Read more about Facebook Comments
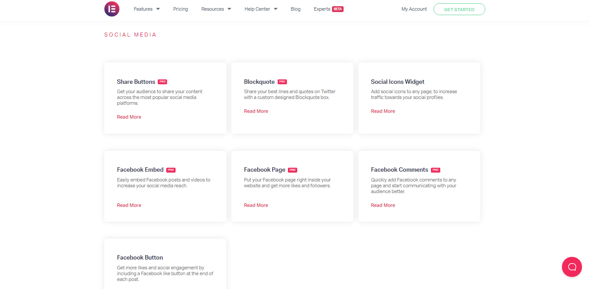The height and width of the screenshot is (289, 590). click(x=383, y=205)
